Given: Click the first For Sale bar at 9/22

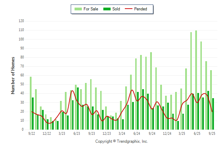Looking at the screenshot, I should [x=31, y=103].
